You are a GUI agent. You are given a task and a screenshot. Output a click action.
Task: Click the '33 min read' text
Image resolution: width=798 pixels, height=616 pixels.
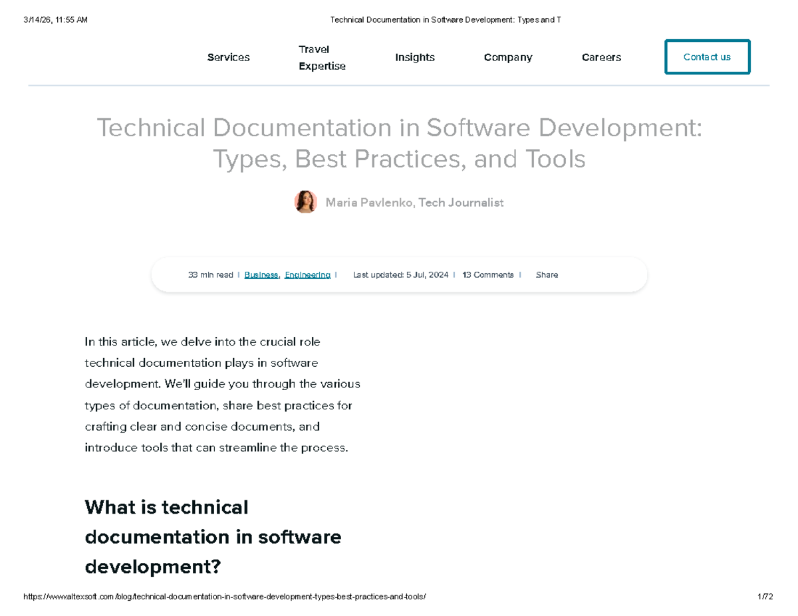210,274
